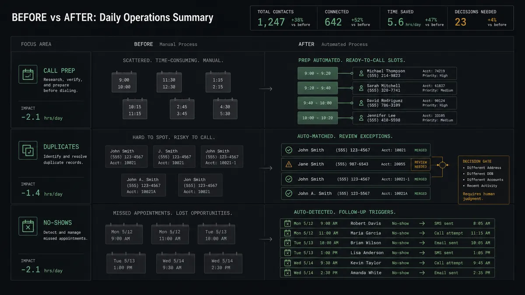Select the 2:45 3:45 calendar card
The width and height of the screenshot is (525, 295).
click(182, 109)
